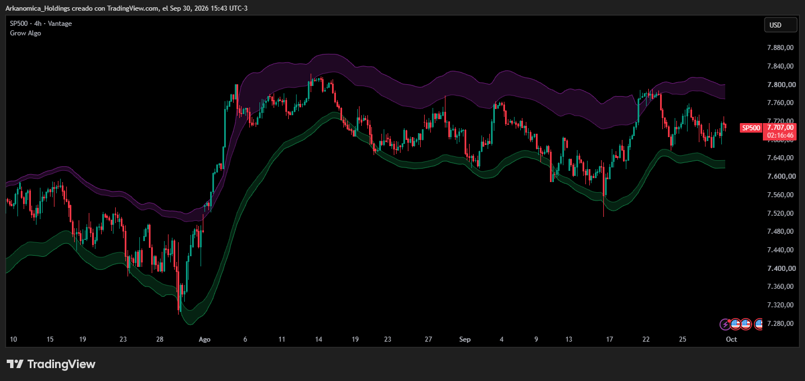Image resolution: width=805 pixels, height=381 pixels.
Task: Click the Vantage broker label
Action: click(60, 24)
